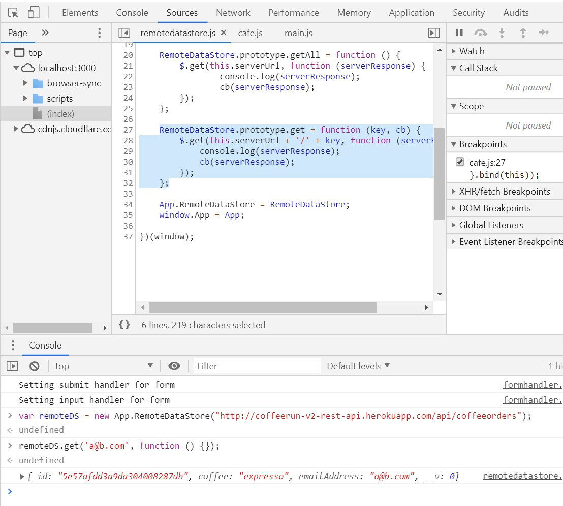The width and height of the screenshot is (563, 506).
Task: Open the console sidebar icon
Action: click(x=13, y=366)
